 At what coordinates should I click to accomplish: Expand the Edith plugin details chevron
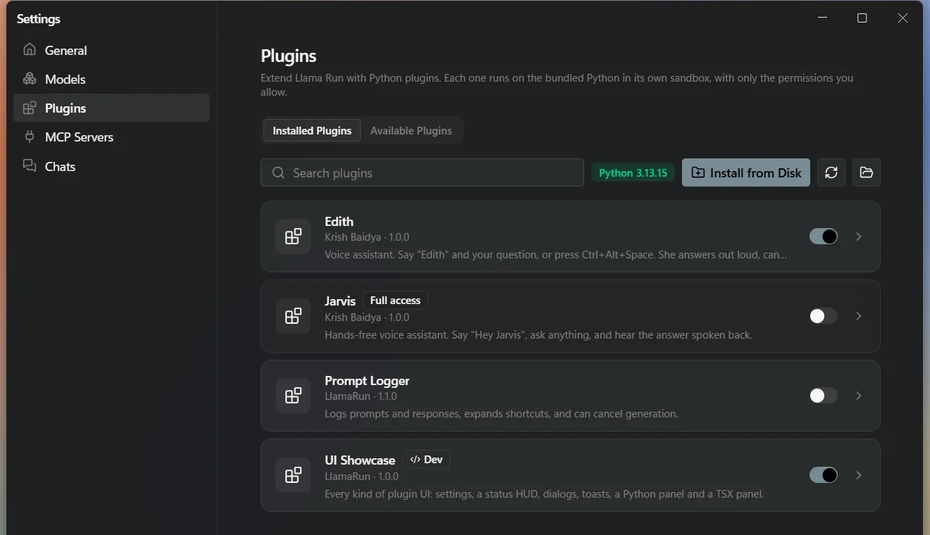pos(859,237)
